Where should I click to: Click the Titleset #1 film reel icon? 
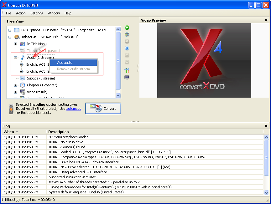coord(17,37)
